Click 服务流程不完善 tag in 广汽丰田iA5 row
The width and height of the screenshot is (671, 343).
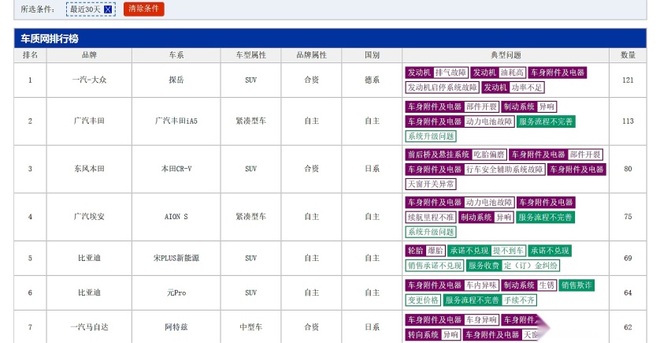[546, 121]
